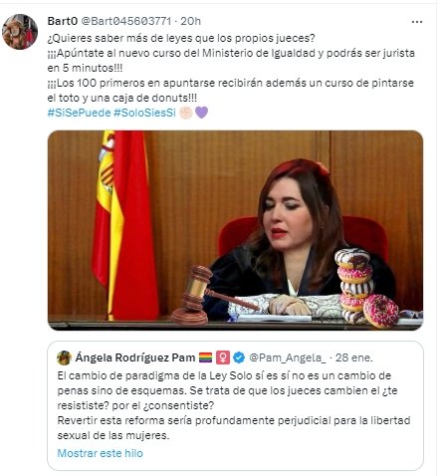Click the rainbow flag emoji in quoted name
The image size is (440, 476).
tap(206, 357)
